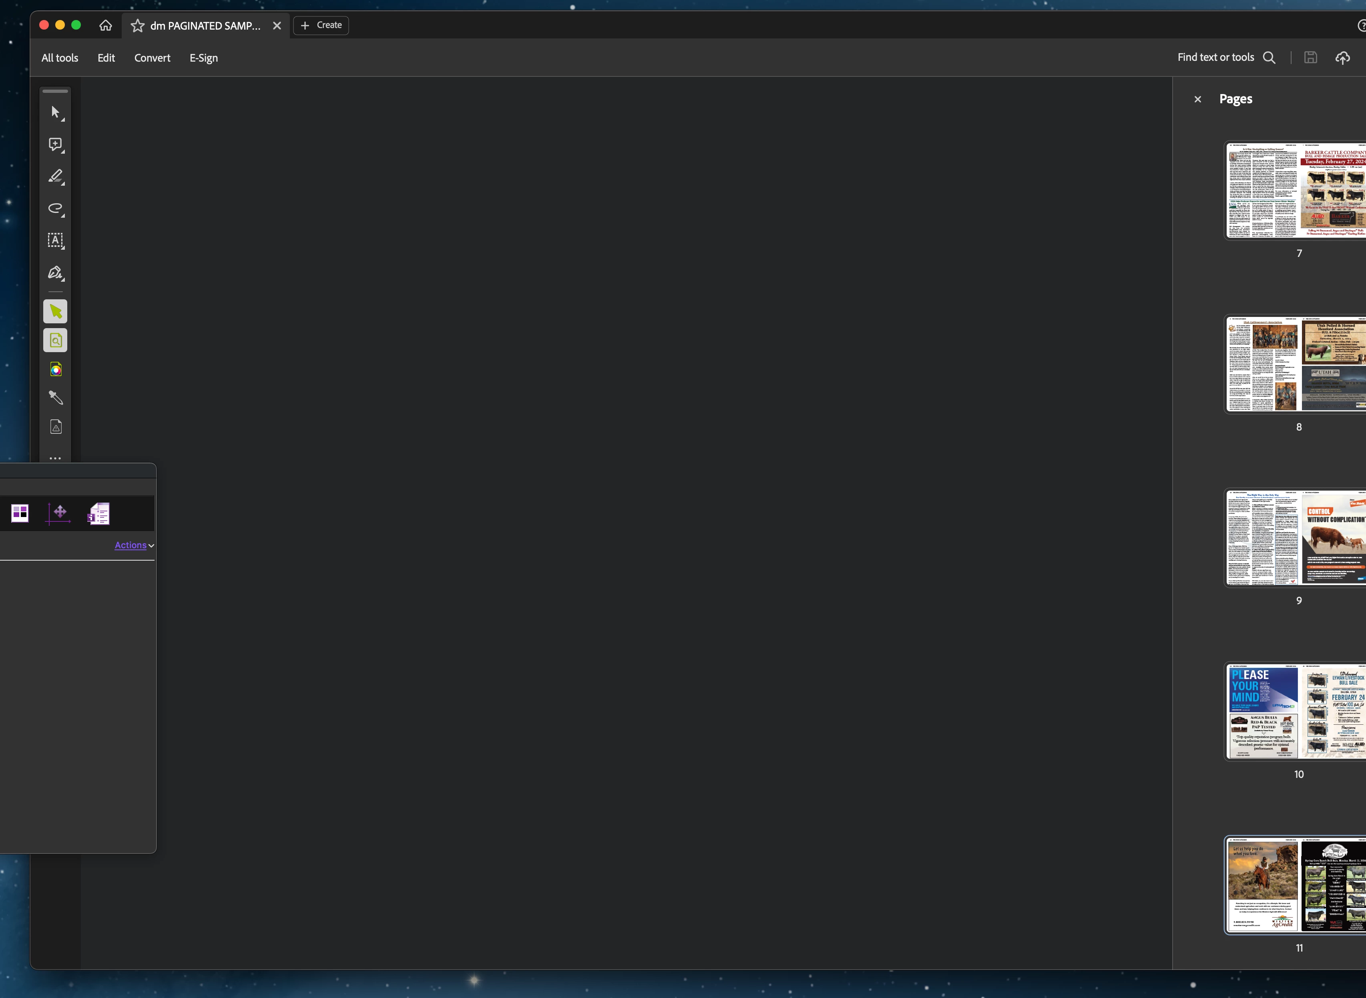Click the Create new tab button
The image size is (1366, 998).
(x=321, y=25)
